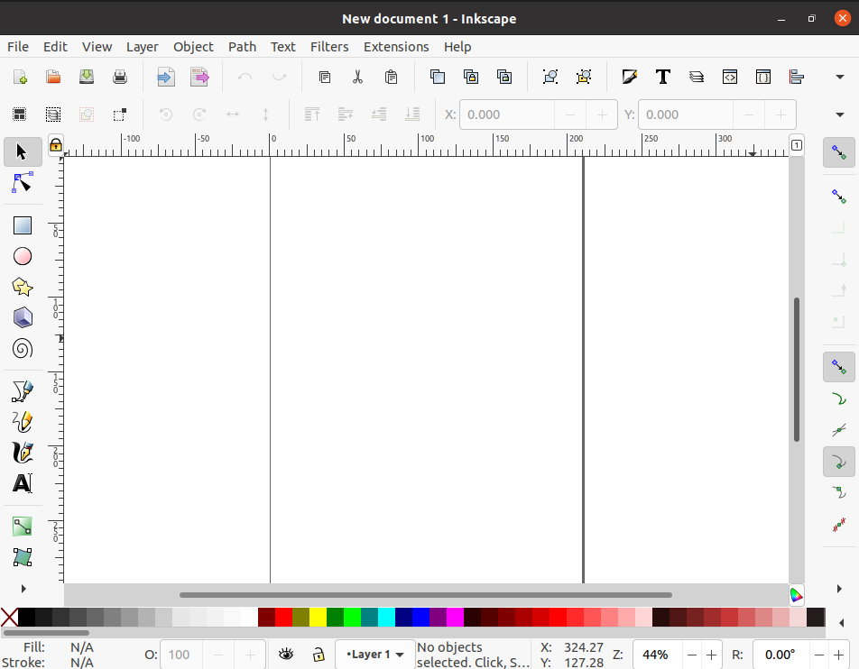859x669 pixels.
Task: Click the Save document button
Action: (x=86, y=77)
